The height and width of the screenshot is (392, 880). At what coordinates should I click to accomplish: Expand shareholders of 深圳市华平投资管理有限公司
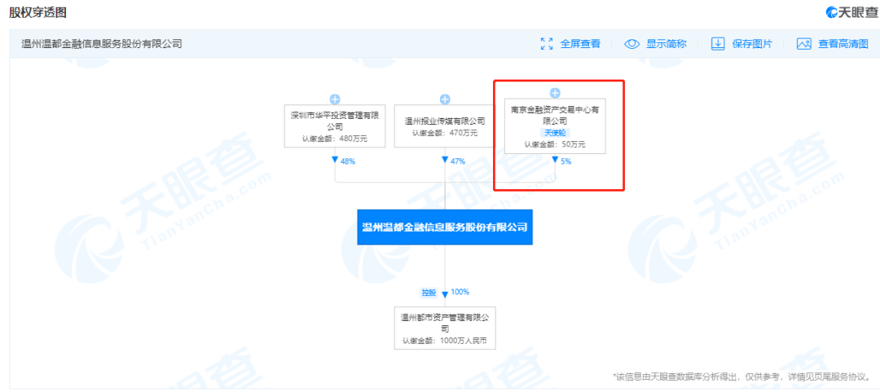coord(335,99)
